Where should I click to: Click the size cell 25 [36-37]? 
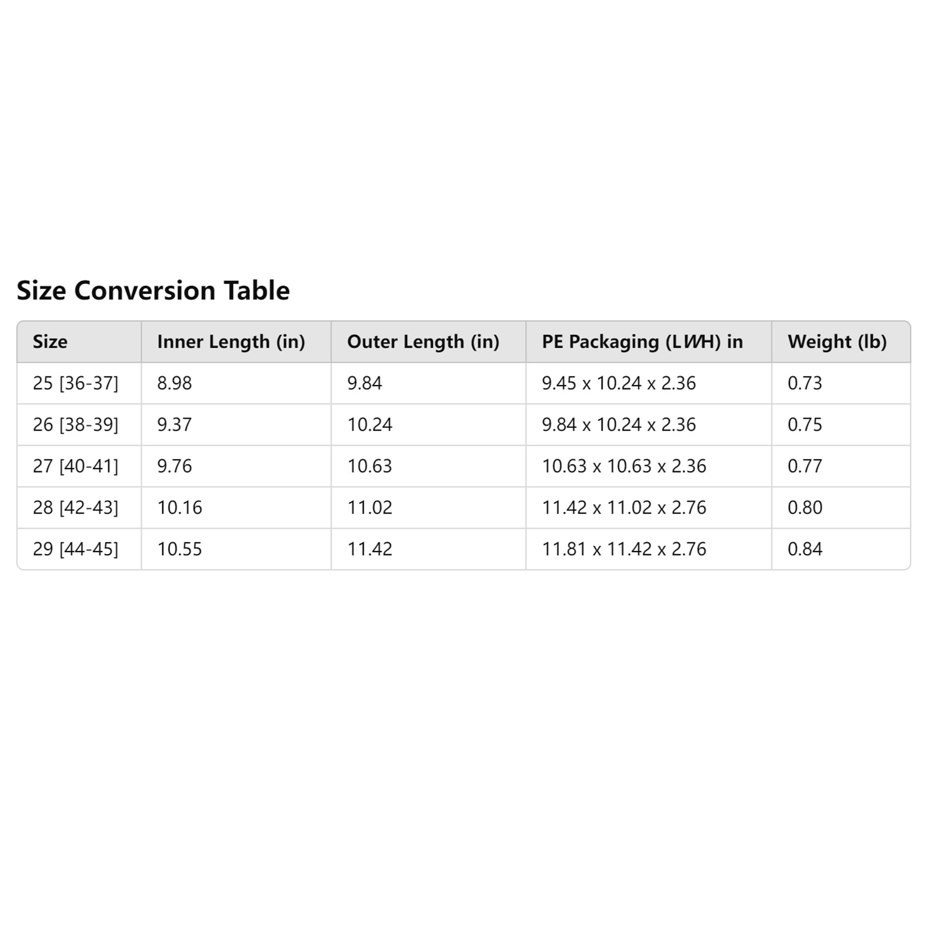76,383
